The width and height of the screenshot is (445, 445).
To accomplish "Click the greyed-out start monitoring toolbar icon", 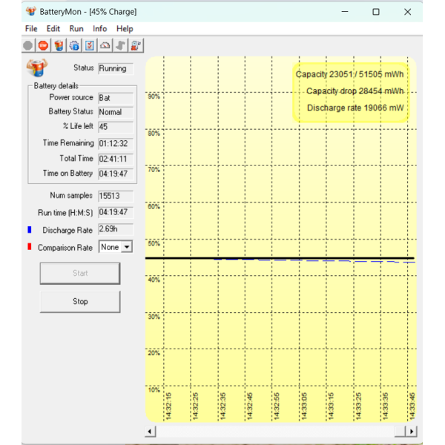I will [28, 45].
